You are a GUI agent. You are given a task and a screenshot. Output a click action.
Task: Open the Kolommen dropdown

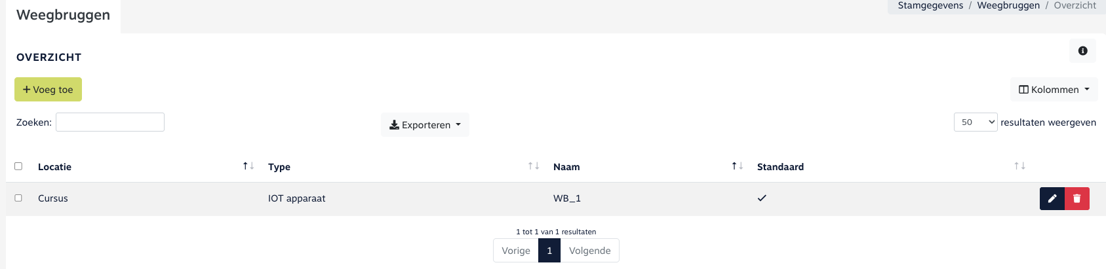coord(1054,90)
